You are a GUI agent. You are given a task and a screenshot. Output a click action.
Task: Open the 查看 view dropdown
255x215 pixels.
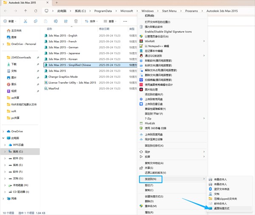click(111, 21)
